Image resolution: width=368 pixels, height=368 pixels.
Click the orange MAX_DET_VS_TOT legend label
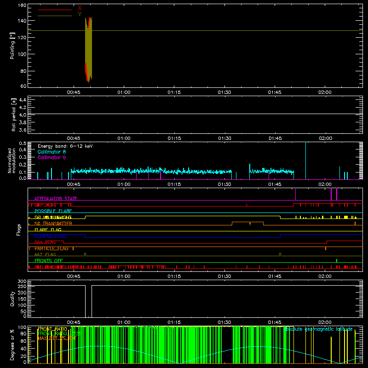57,338
